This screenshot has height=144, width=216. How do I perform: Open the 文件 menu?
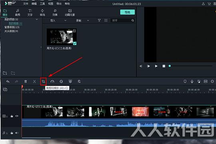pyautogui.click(x=26, y=4)
